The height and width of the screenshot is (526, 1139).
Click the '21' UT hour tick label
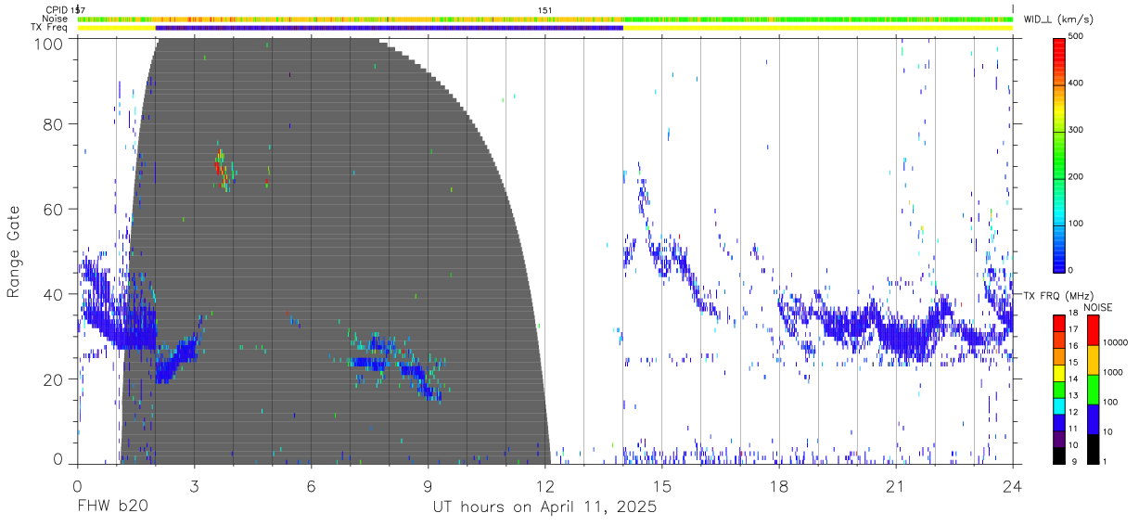(x=896, y=486)
